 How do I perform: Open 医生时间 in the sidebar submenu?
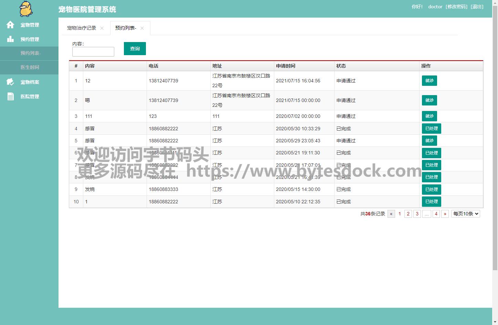pyautogui.click(x=30, y=67)
